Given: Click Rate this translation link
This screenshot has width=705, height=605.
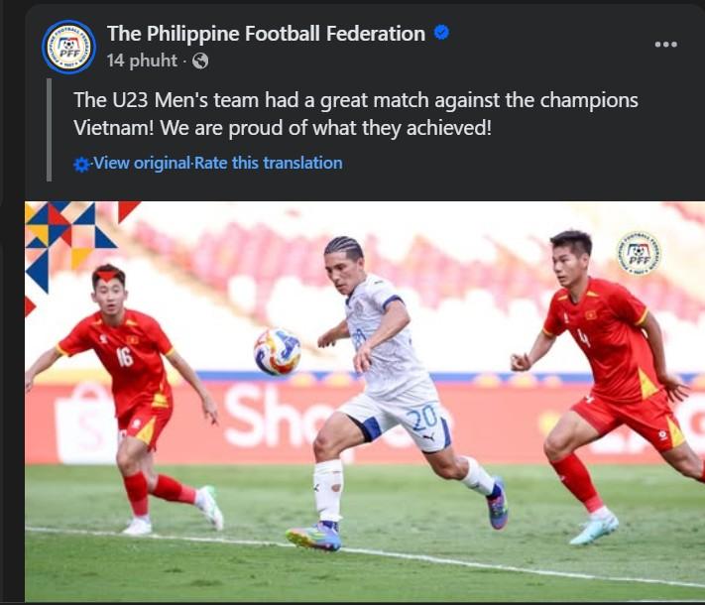Looking at the screenshot, I should [x=269, y=163].
